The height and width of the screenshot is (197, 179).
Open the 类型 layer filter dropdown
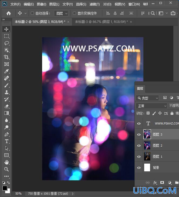[147, 98]
